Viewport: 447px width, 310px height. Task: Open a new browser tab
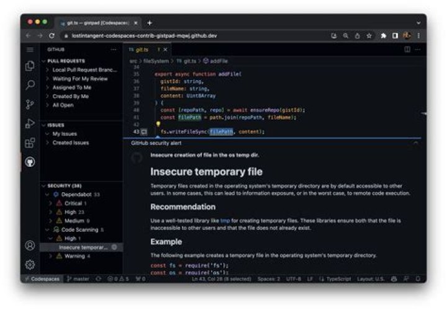(x=150, y=23)
